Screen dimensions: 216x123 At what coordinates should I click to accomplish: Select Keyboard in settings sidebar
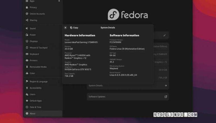(x=34, y=54)
